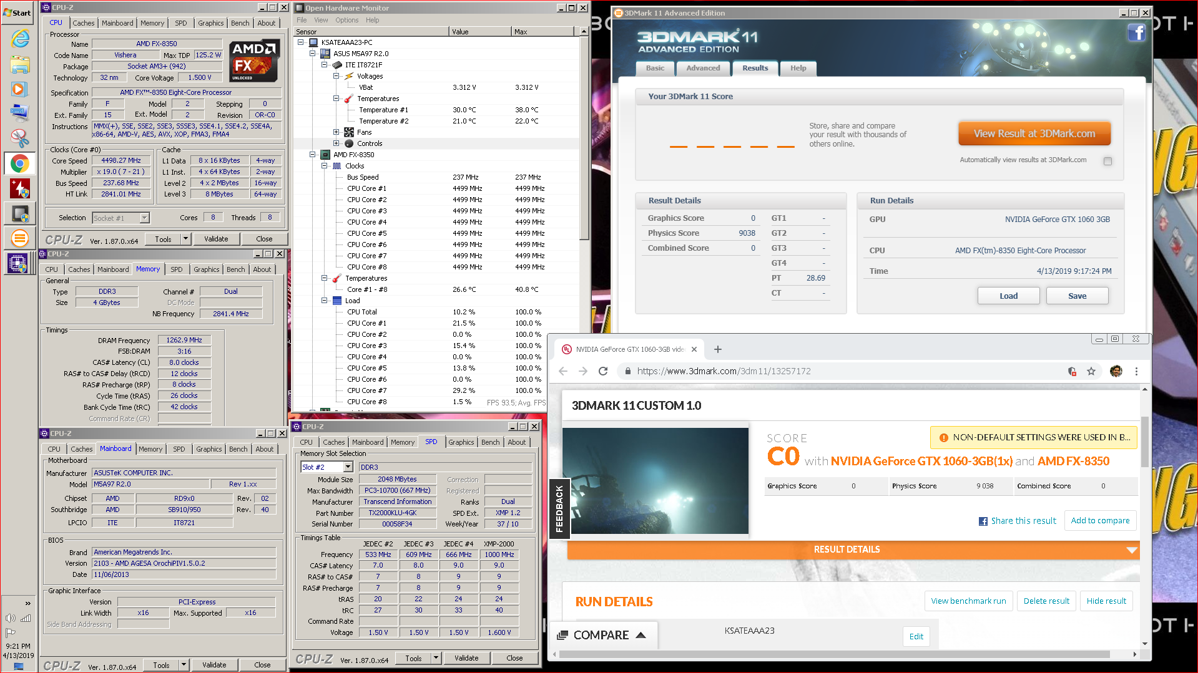This screenshot has height=673, width=1198.
Task: Click the AMD FX-8350 chip icon in the sensor tree
Action: tap(325, 155)
